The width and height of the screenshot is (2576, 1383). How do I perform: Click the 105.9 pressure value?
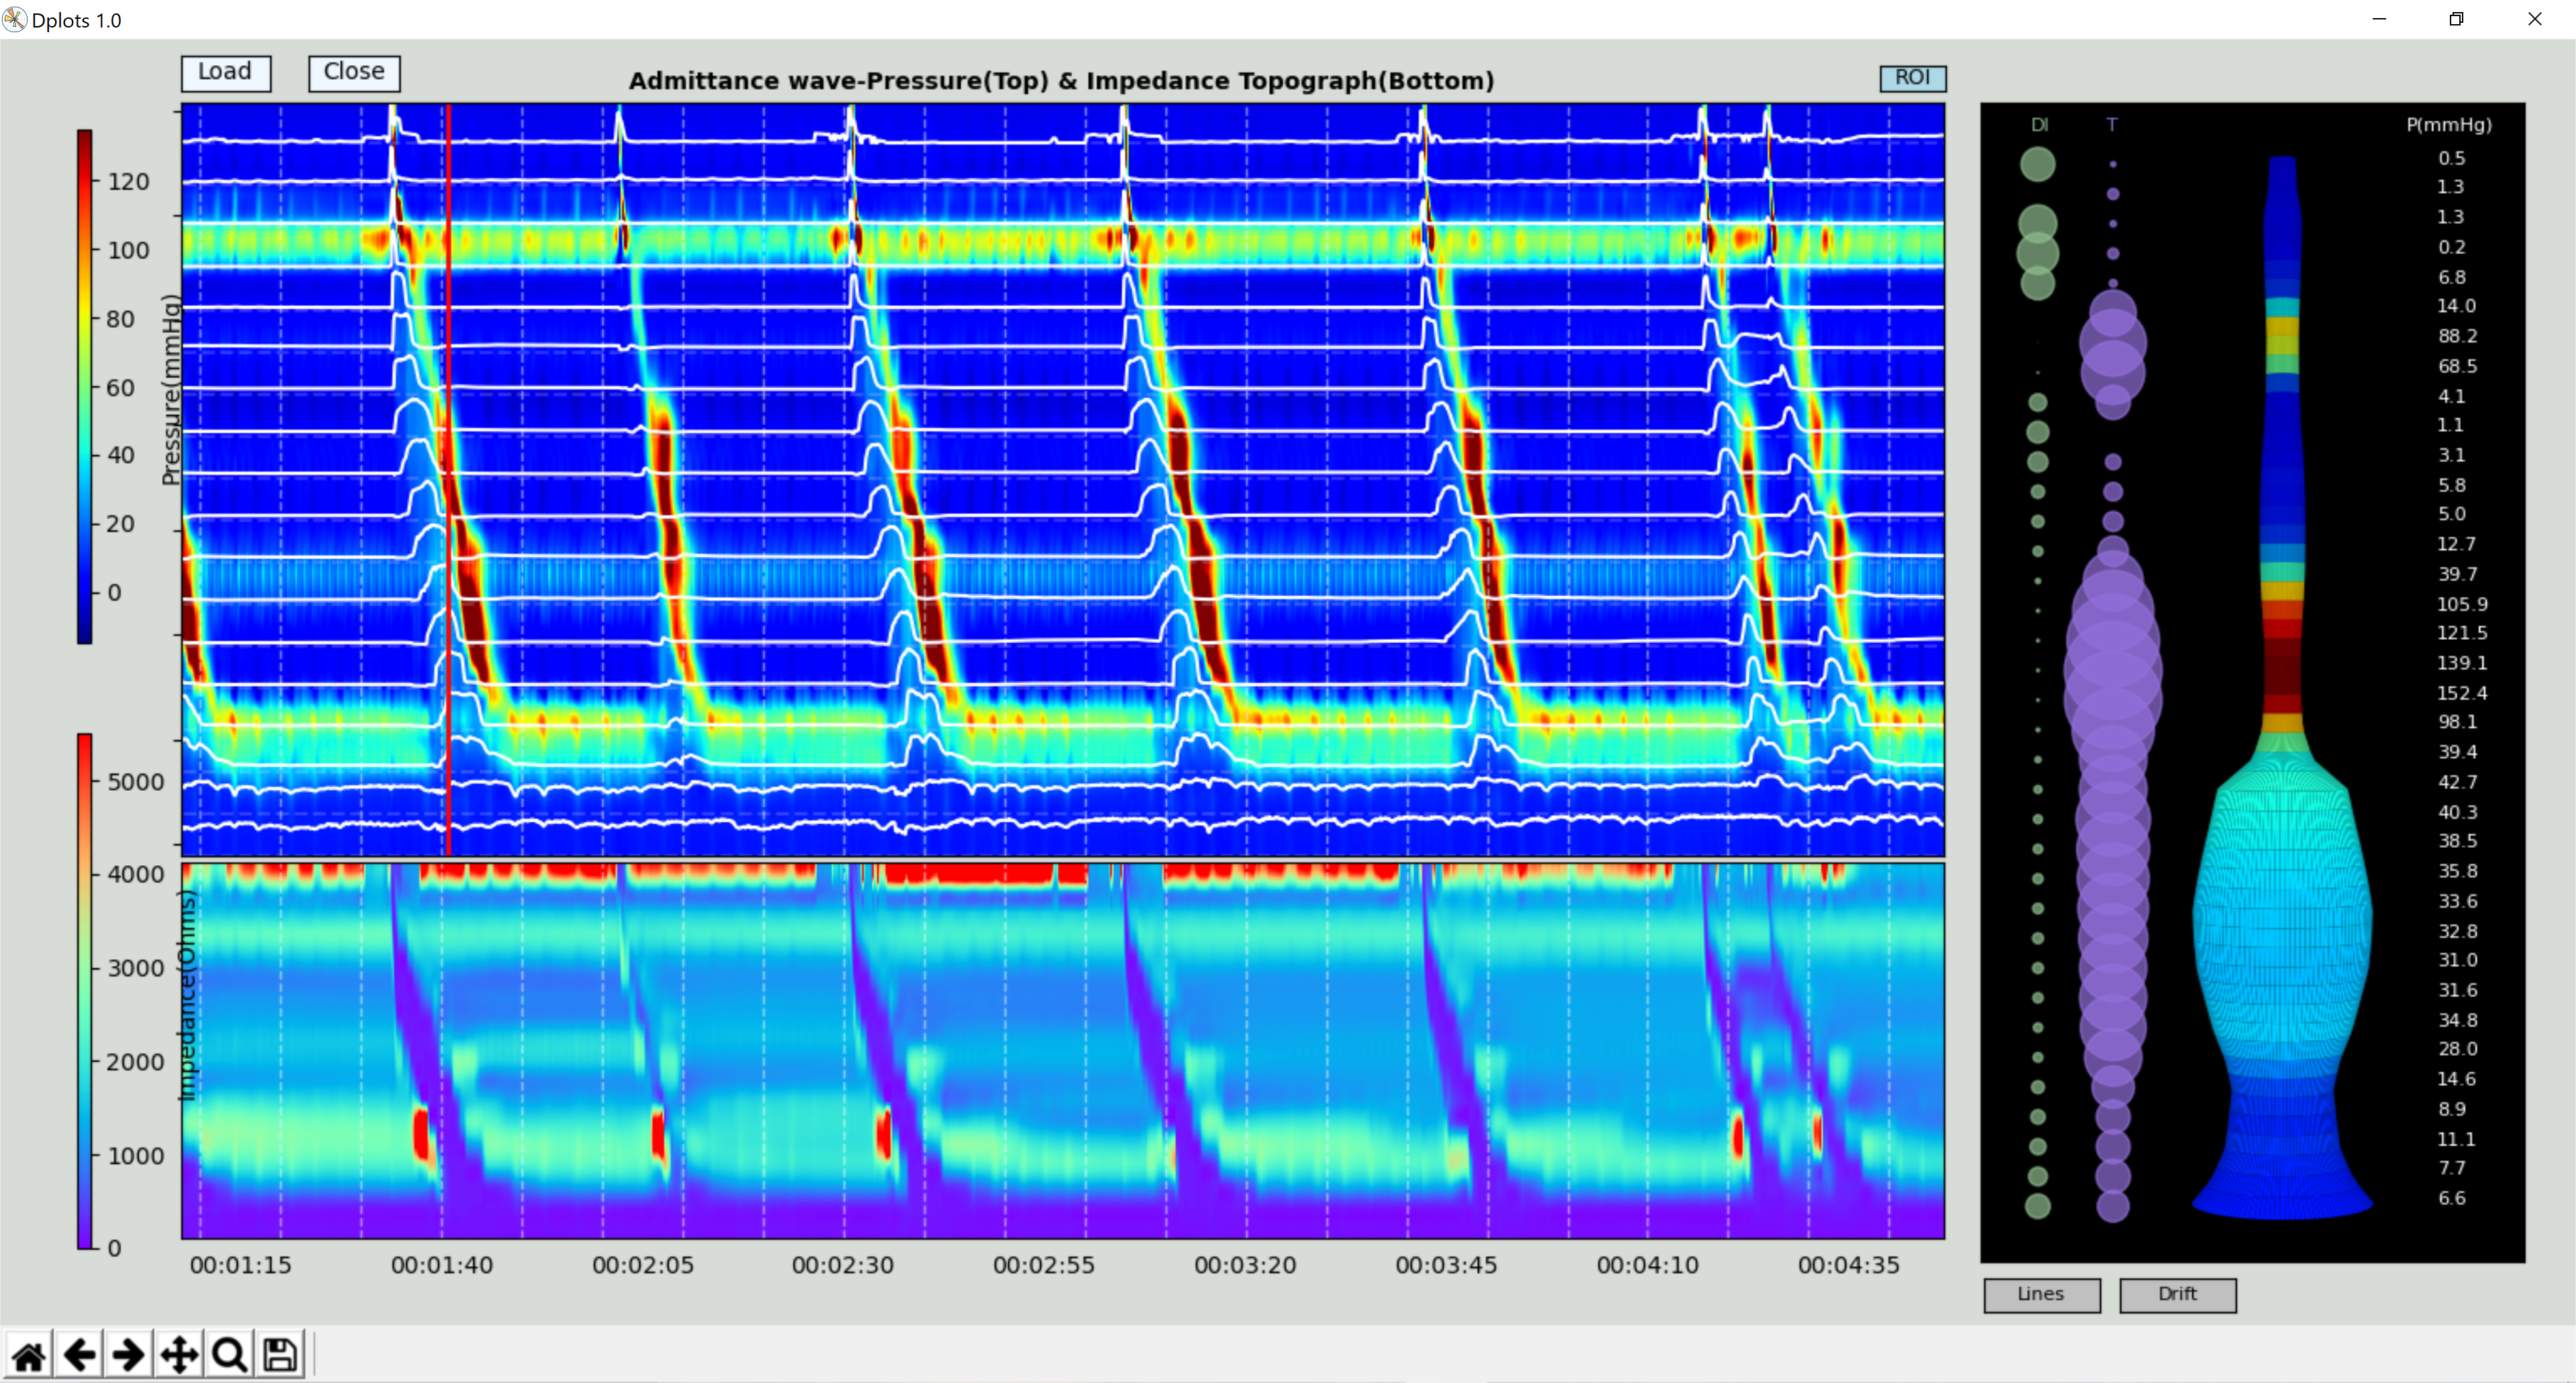click(x=2461, y=604)
